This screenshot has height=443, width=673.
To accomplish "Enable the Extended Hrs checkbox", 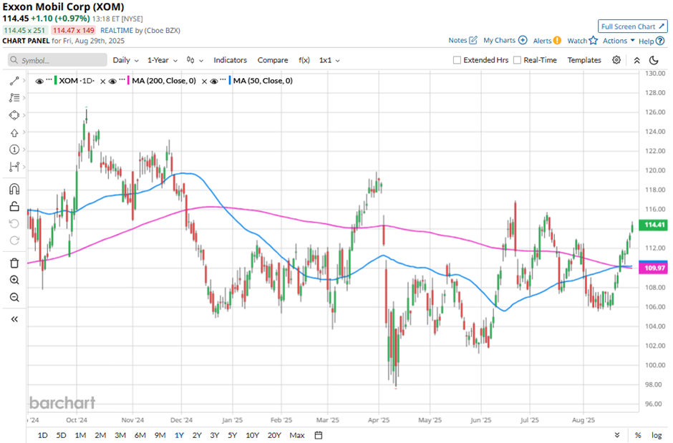I will click(x=457, y=60).
